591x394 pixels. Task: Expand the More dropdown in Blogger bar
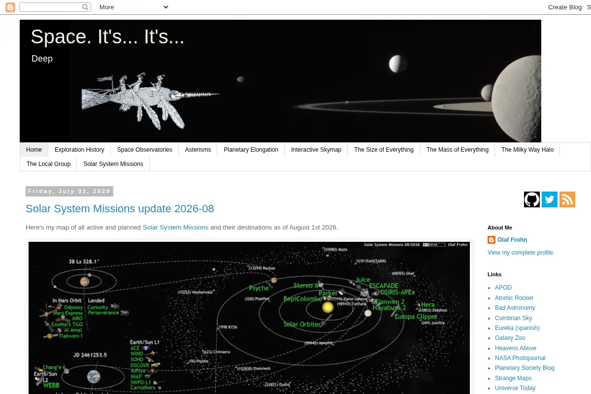click(133, 7)
